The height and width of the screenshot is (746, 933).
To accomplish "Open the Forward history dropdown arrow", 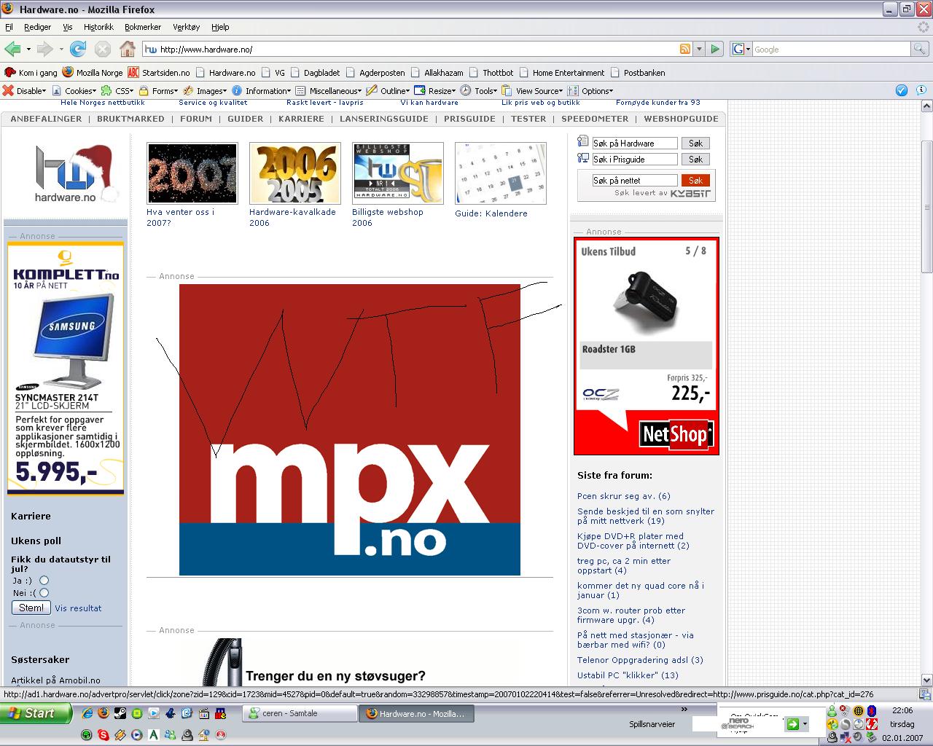I will 61,49.
